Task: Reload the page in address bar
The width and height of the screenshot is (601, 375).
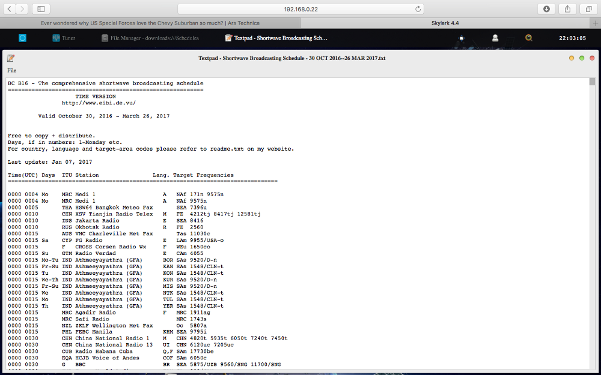Action: point(418,9)
